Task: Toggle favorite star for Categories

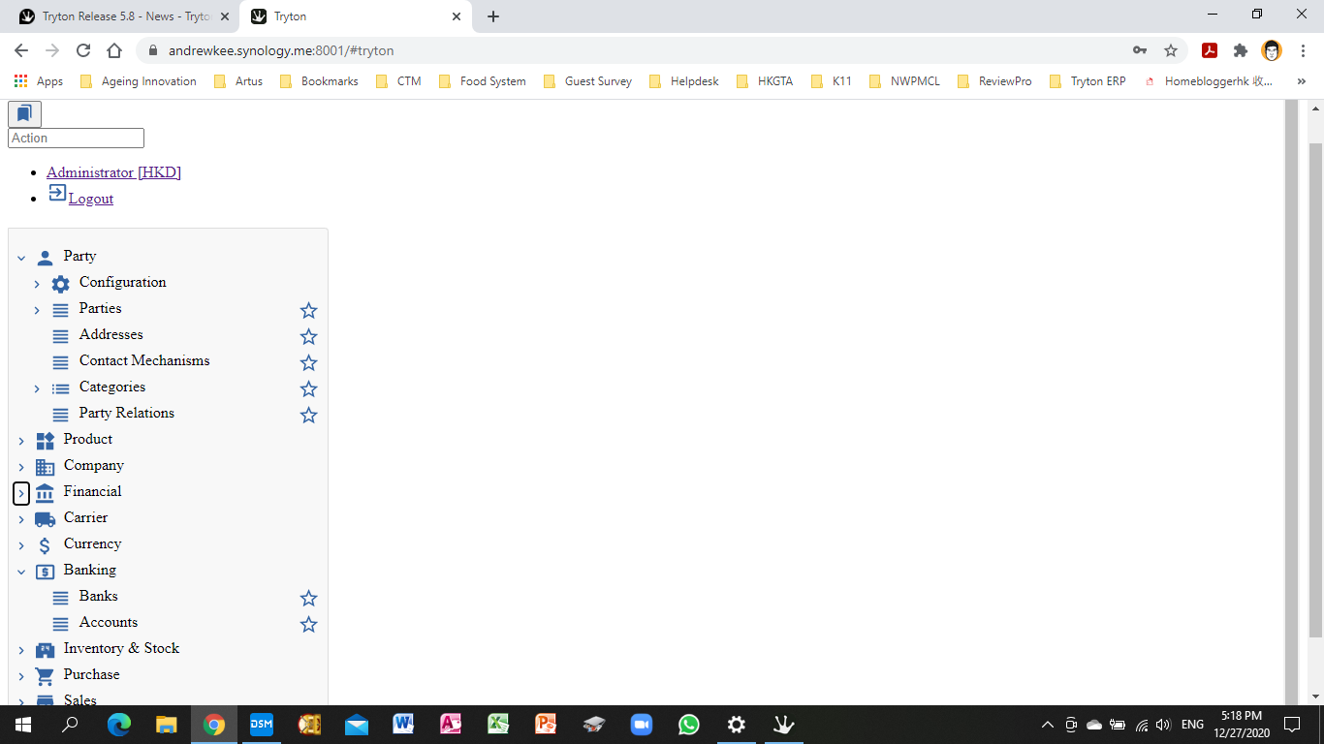Action: click(x=308, y=388)
